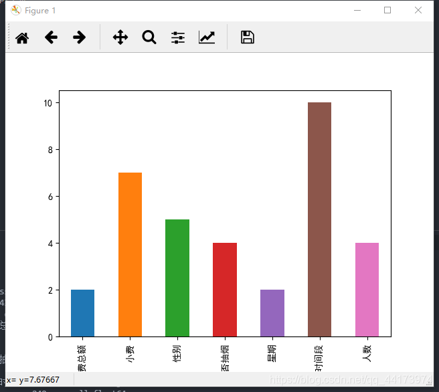Click the y-axis tick label 6
The height and width of the screenshot is (392, 439).
point(50,197)
